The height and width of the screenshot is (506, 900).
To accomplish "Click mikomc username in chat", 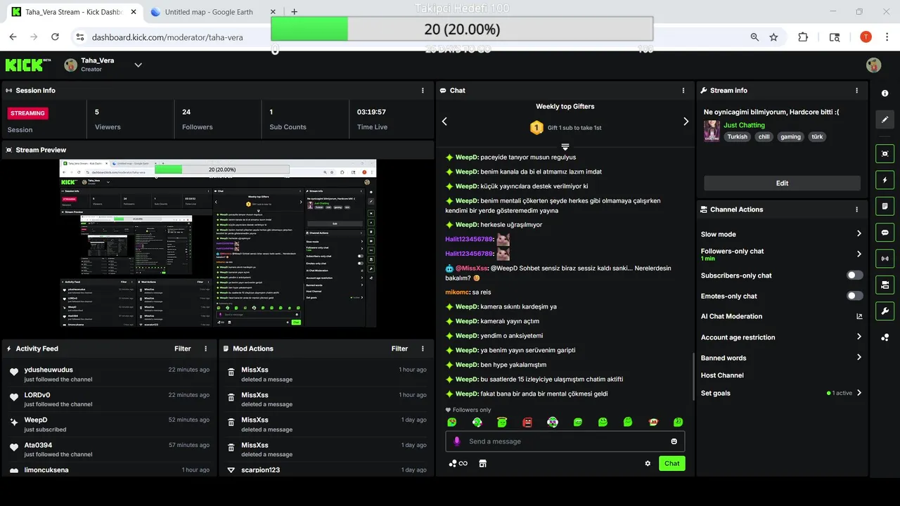I will click(457, 292).
